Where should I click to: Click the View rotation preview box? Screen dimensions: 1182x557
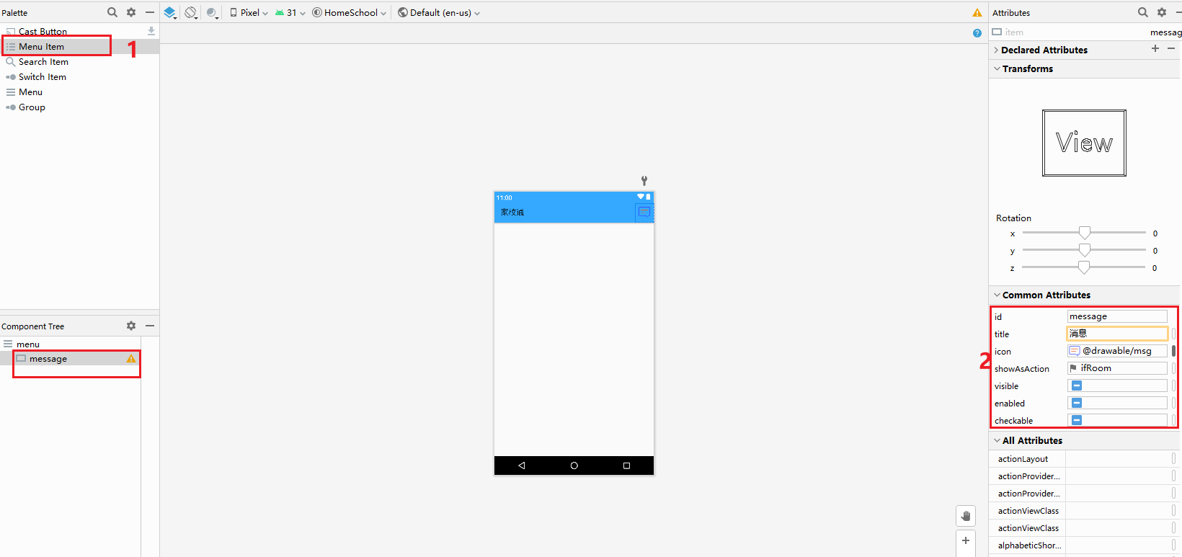point(1084,143)
